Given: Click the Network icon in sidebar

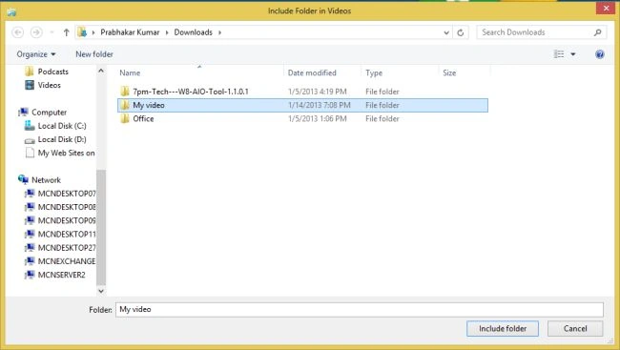Looking at the screenshot, I should 23,179.
